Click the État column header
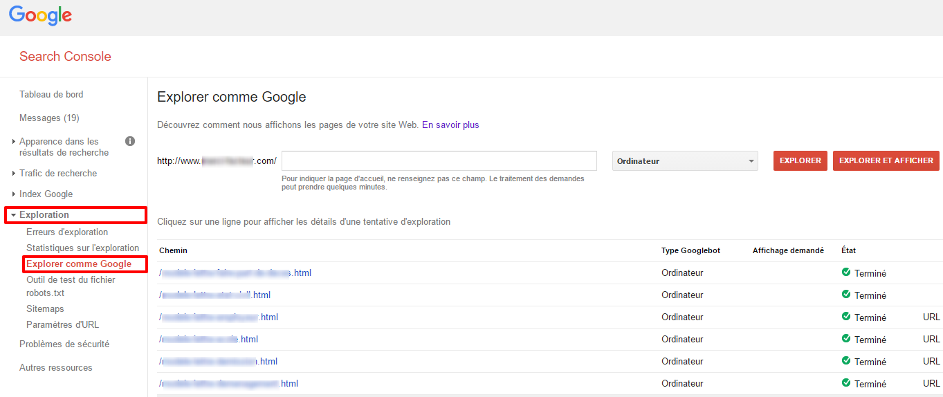The width and height of the screenshot is (943, 397). (x=848, y=250)
